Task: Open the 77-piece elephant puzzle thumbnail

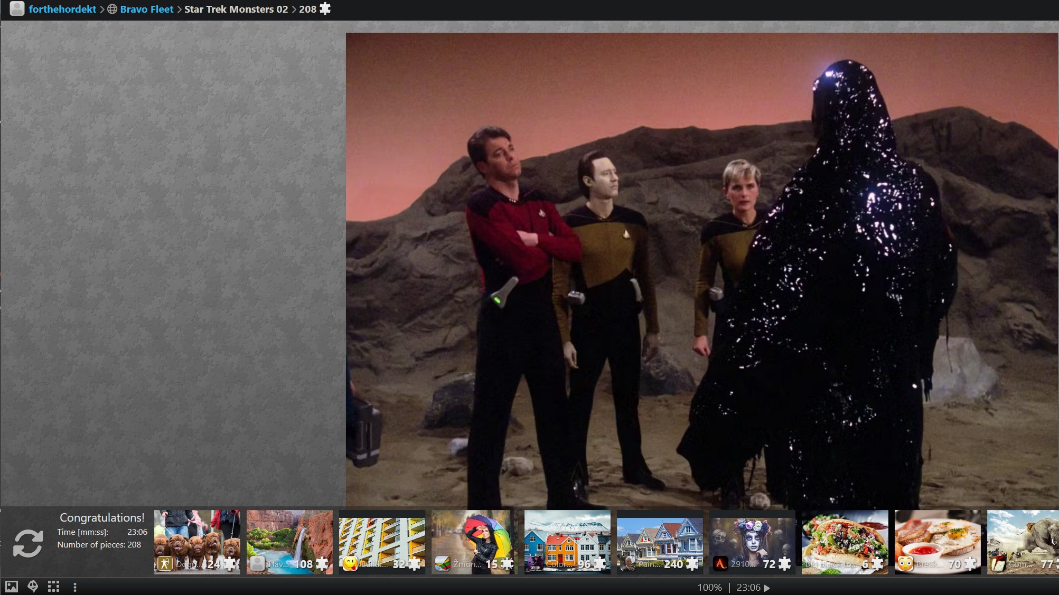Action: [1023, 542]
